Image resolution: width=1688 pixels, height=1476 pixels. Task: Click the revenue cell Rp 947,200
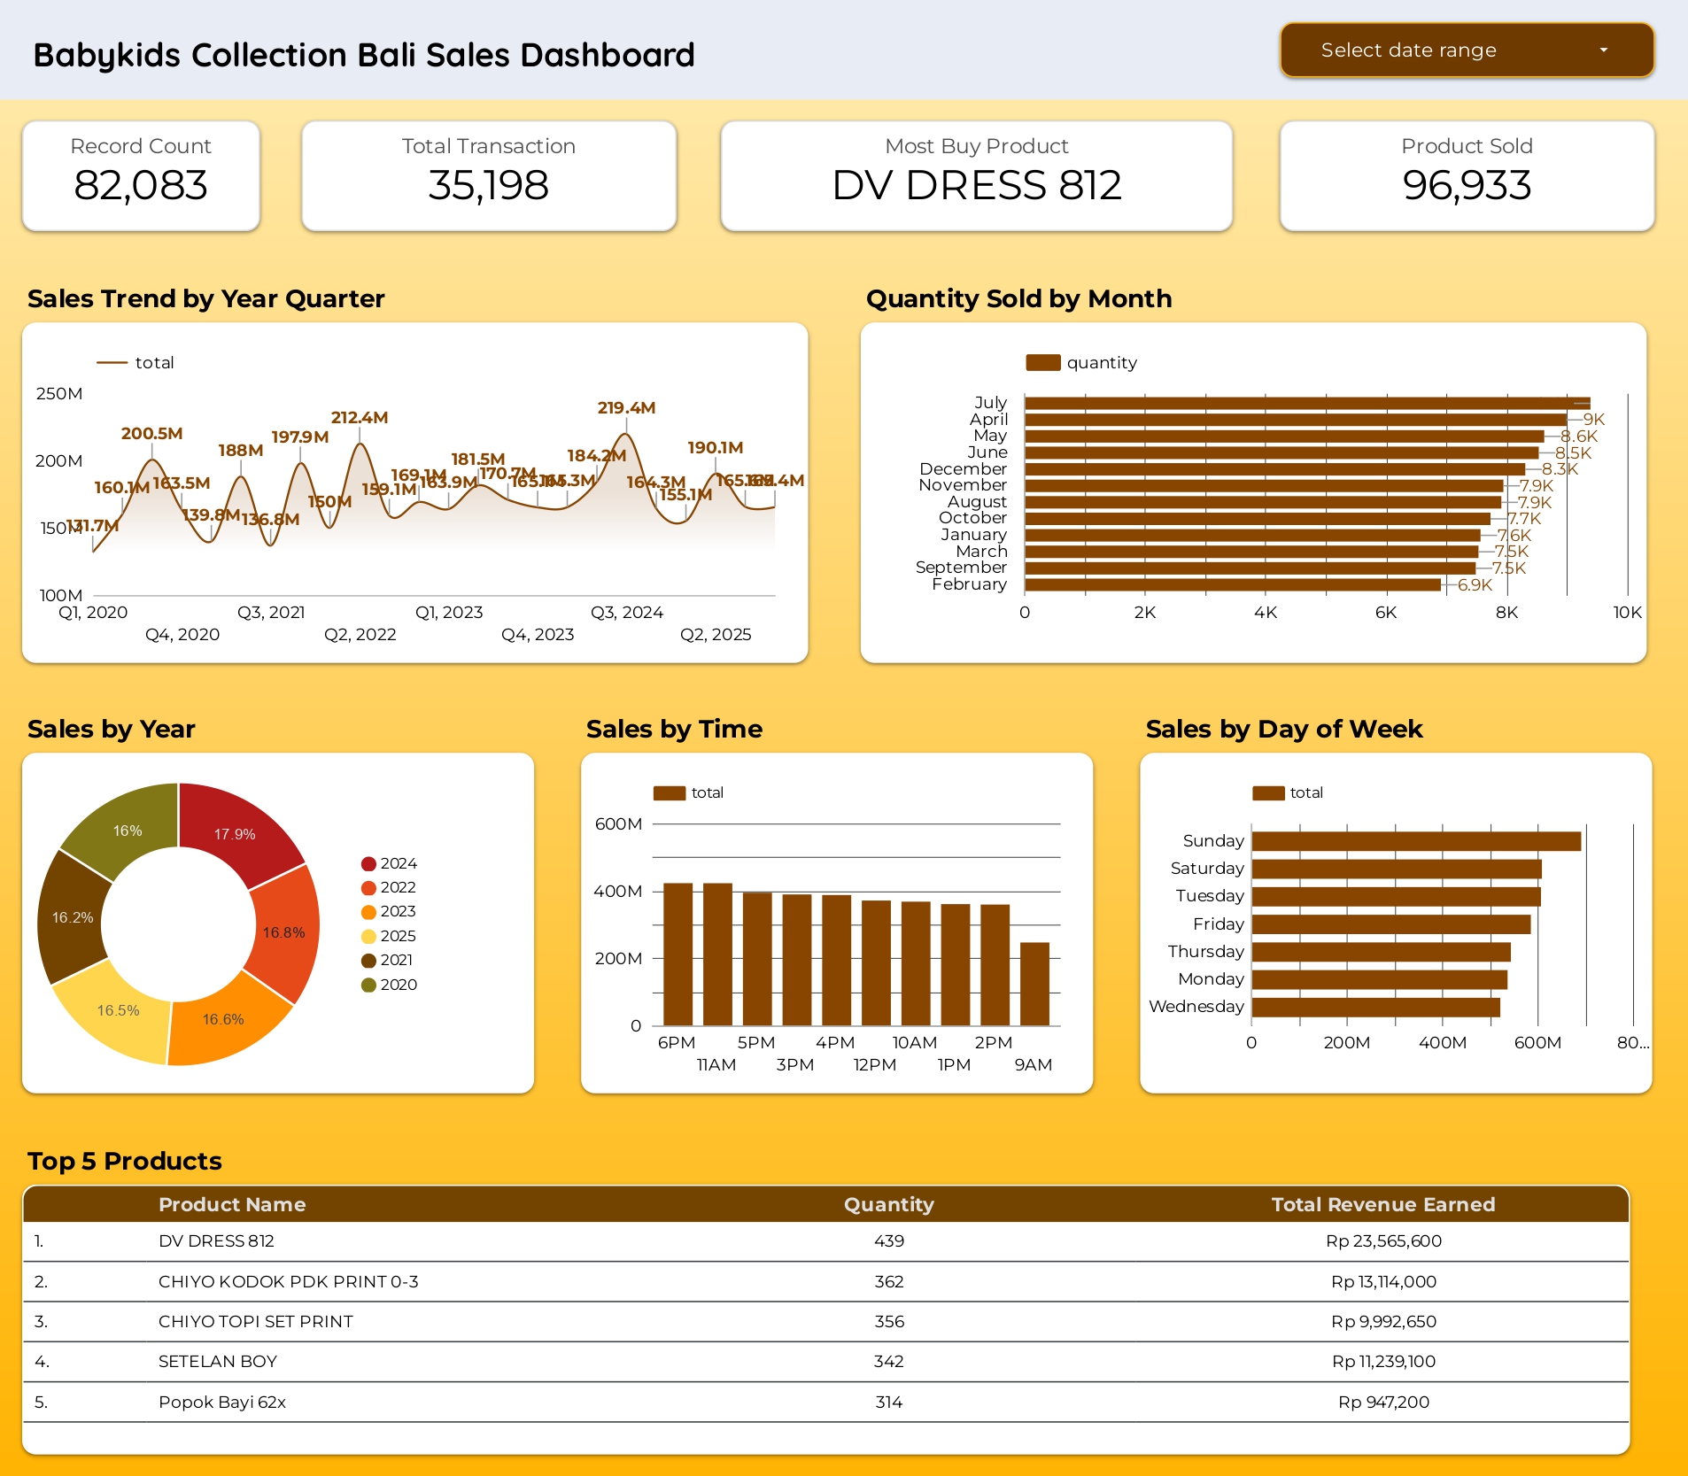1383,1402
